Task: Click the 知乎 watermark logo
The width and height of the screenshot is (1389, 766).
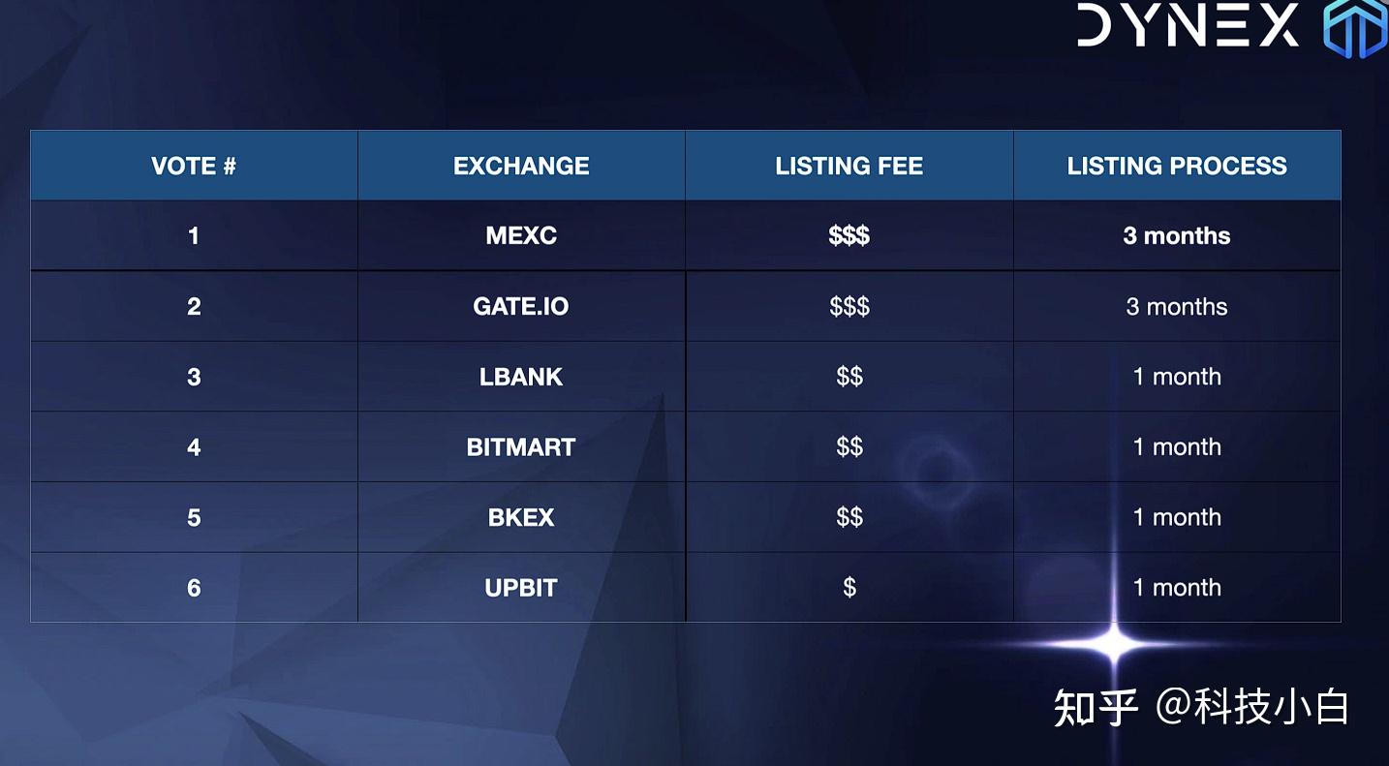Action: (1096, 707)
